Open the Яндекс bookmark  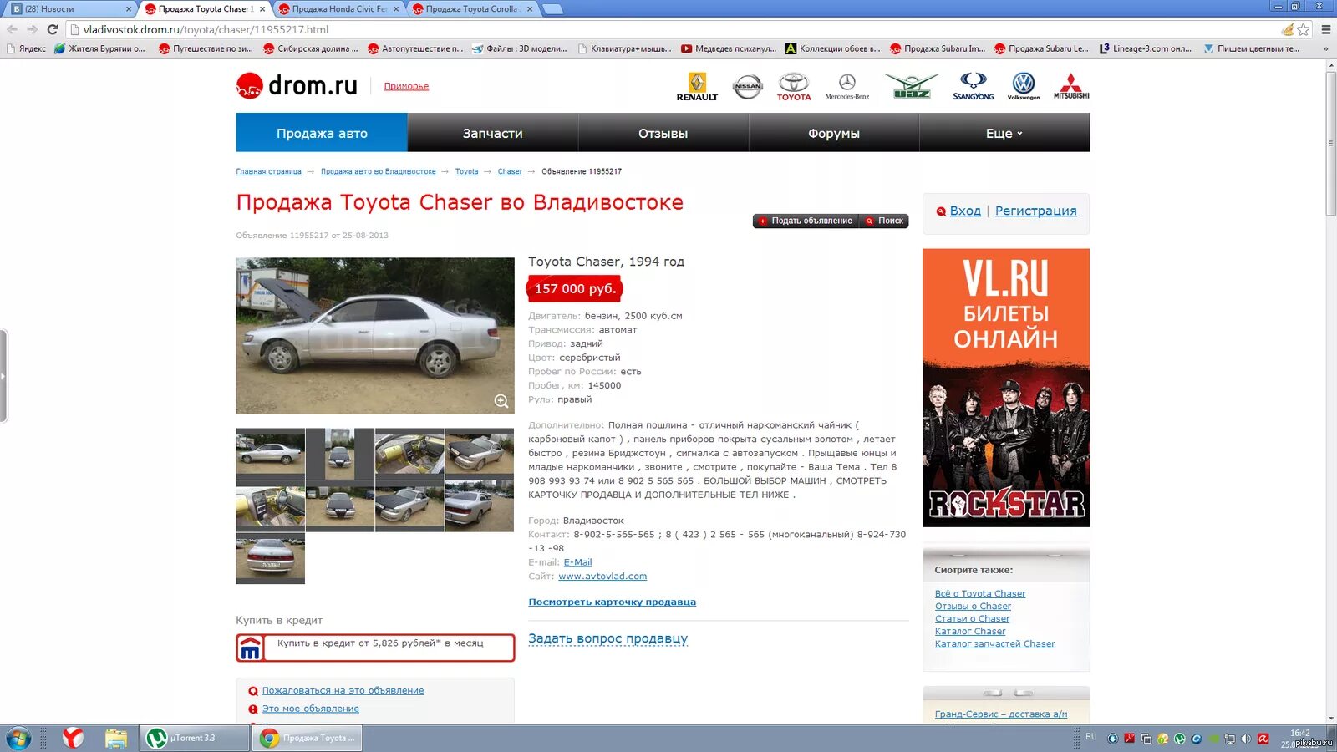[x=27, y=48]
